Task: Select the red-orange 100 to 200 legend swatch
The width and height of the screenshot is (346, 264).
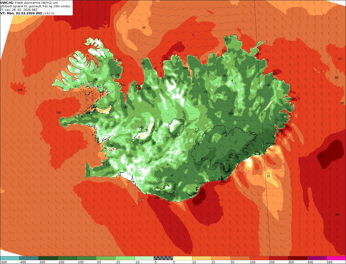Action: click(x=259, y=258)
